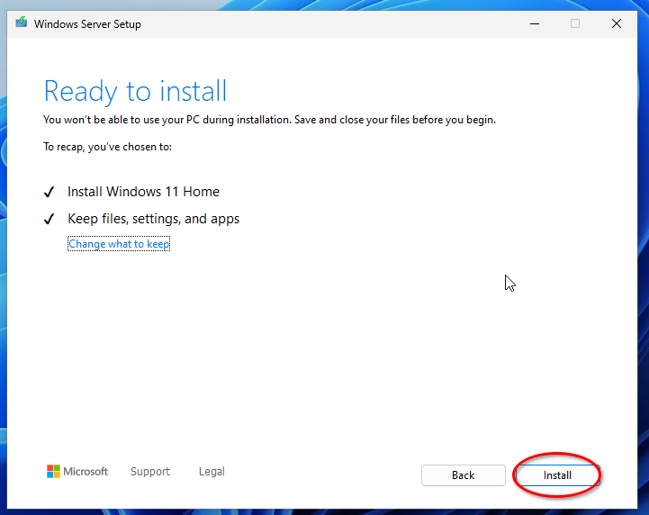Click the To recap, you've chosen to text
649x515 pixels.
(108, 147)
